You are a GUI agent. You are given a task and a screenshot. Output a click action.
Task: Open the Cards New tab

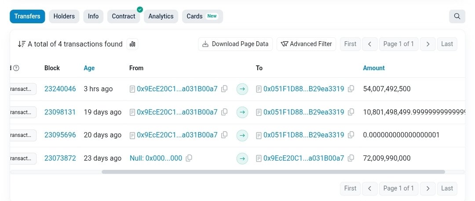point(202,16)
